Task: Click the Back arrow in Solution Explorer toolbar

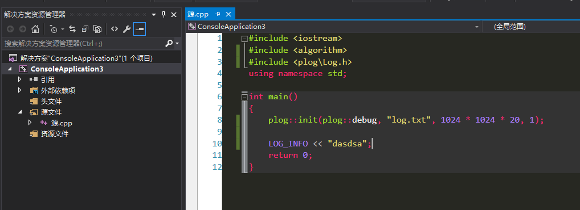Action: tap(10, 29)
